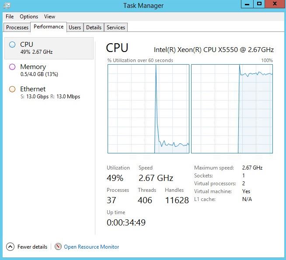Switch to the Users tab
Screen dimensions: 286x260
[75, 27]
